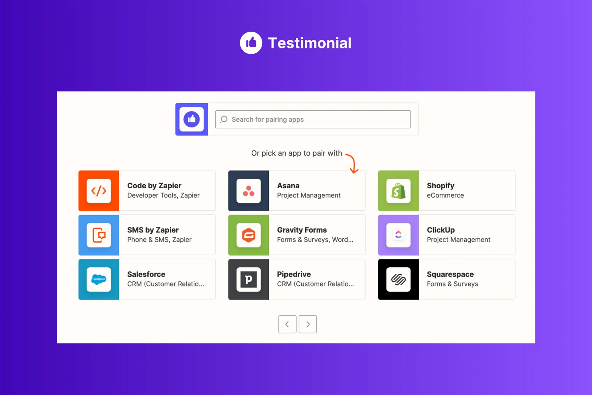The image size is (592, 395).
Task: Click Salesforce 'CRM (Customer Relatio...' text
Action: (x=165, y=284)
